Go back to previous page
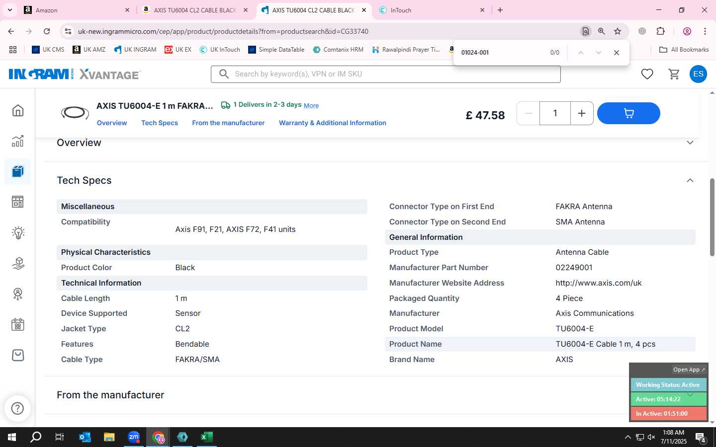The width and height of the screenshot is (716, 447). click(x=11, y=31)
